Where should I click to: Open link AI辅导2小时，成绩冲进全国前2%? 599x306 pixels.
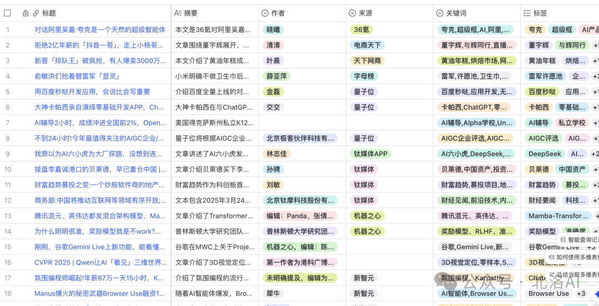tap(100, 123)
